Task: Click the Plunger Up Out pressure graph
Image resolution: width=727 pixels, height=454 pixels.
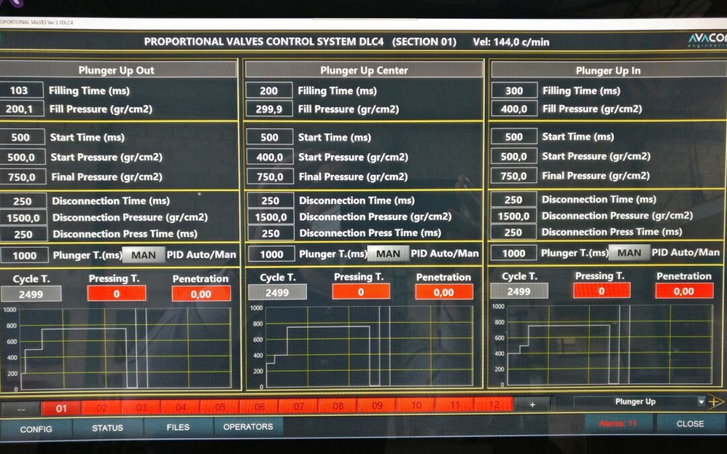Action: click(x=125, y=348)
